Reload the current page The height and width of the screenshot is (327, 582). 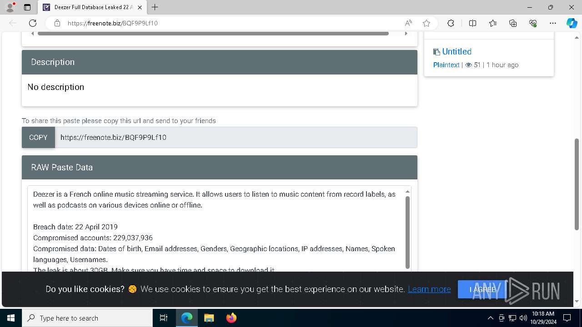coord(33,23)
